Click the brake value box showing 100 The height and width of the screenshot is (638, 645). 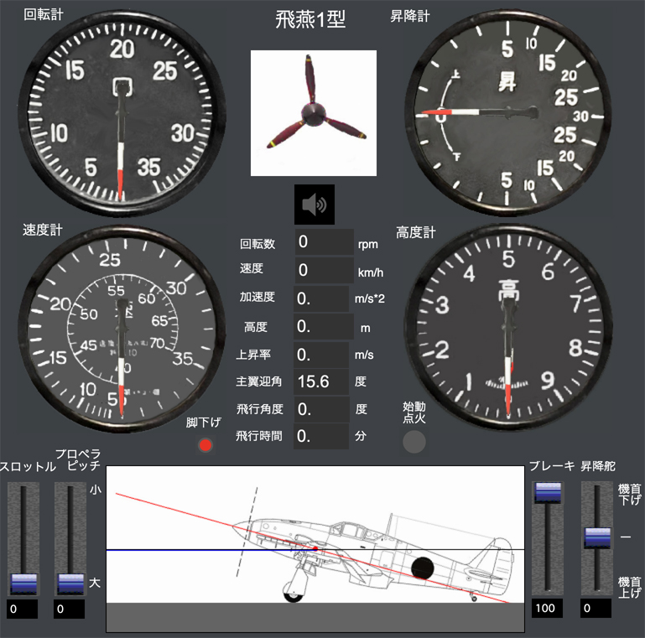547,609
